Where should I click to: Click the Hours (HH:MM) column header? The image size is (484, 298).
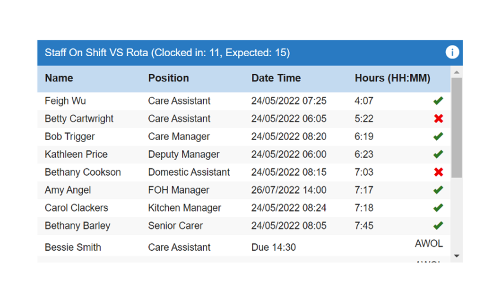click(392, 78)
